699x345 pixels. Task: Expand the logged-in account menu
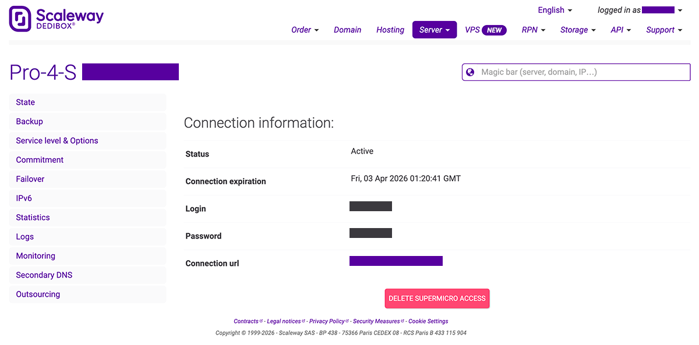pos(640,10)
